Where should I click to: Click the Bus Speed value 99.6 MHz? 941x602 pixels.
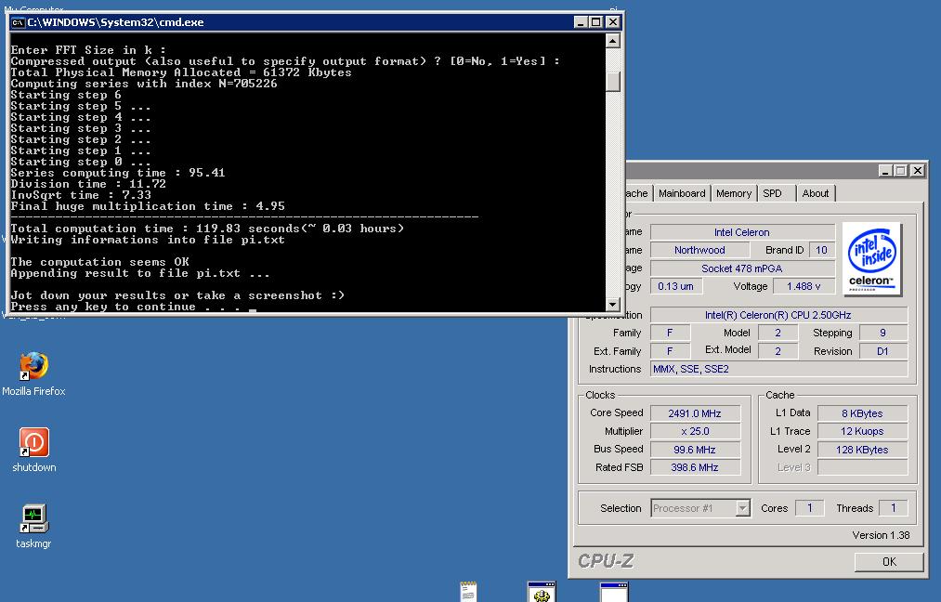(695, 450)
